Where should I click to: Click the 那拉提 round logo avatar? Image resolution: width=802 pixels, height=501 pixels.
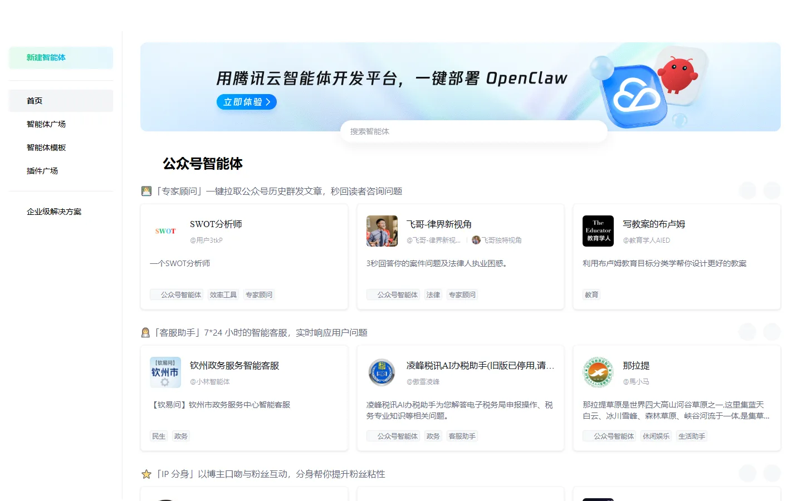pyautogui.click(x=598, y=372)
